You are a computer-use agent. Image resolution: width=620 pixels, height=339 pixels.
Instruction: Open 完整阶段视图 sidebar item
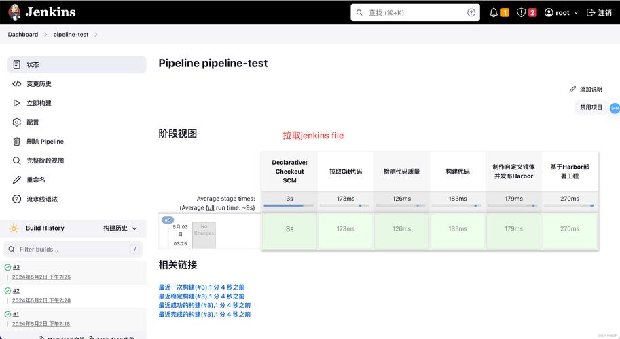point(77,161)
